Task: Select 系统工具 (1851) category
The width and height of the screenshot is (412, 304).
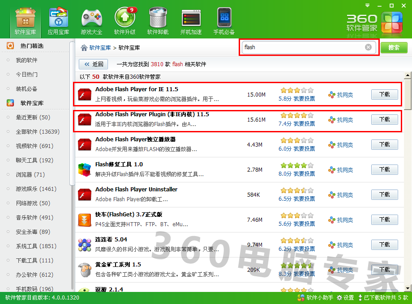Action: tap(36, 246)
